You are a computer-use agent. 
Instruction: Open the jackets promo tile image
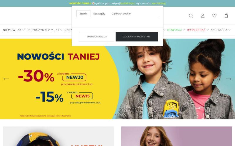click(x=58, y=136)
